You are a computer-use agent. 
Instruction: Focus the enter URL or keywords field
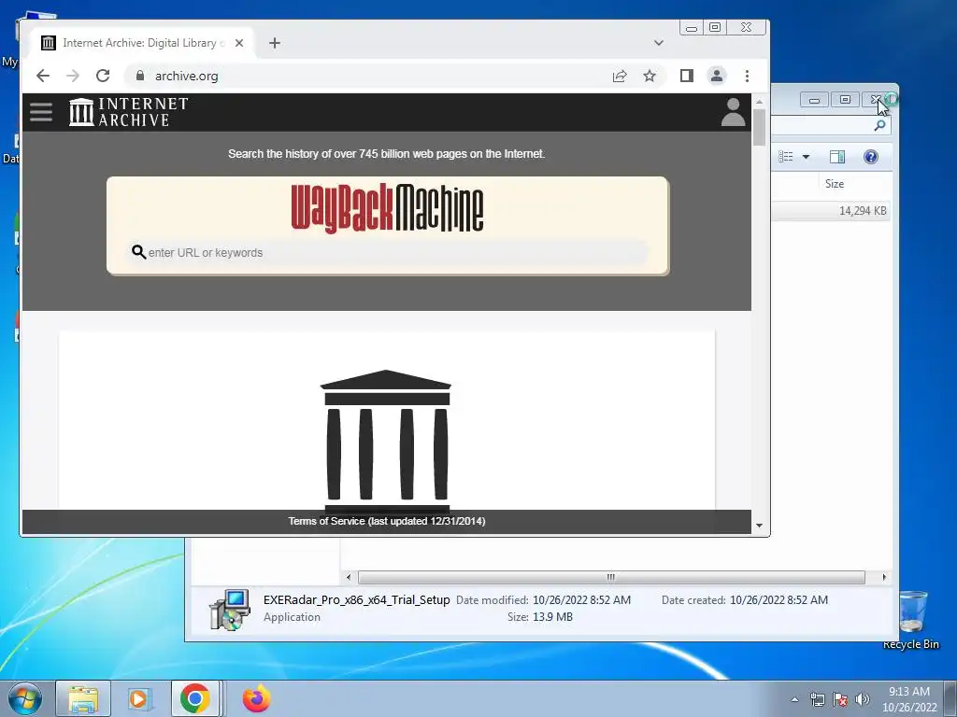coord(388,252)
